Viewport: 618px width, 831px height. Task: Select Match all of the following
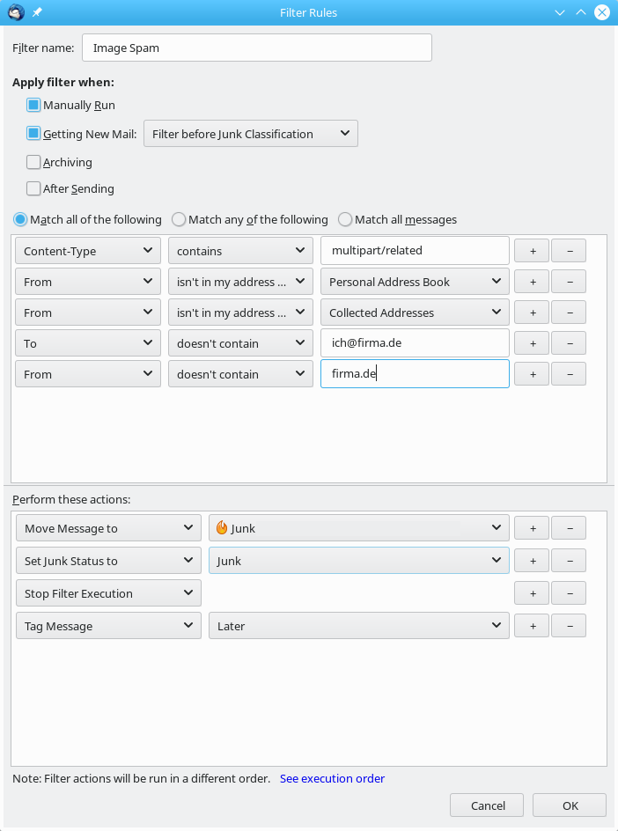tap(20, 219)
